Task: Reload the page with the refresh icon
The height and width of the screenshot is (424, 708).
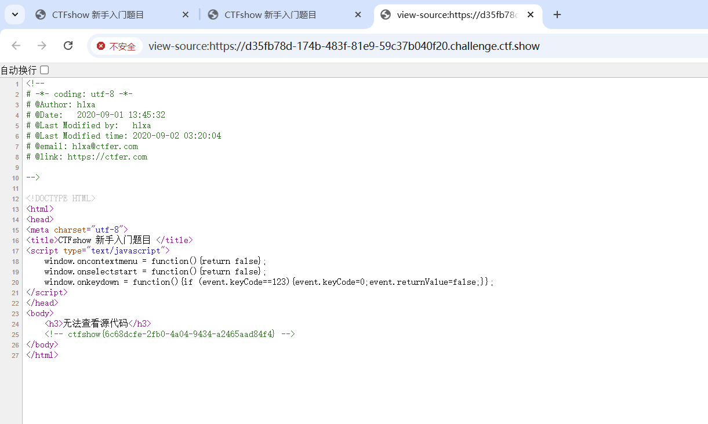Action: tap(68, 46)
